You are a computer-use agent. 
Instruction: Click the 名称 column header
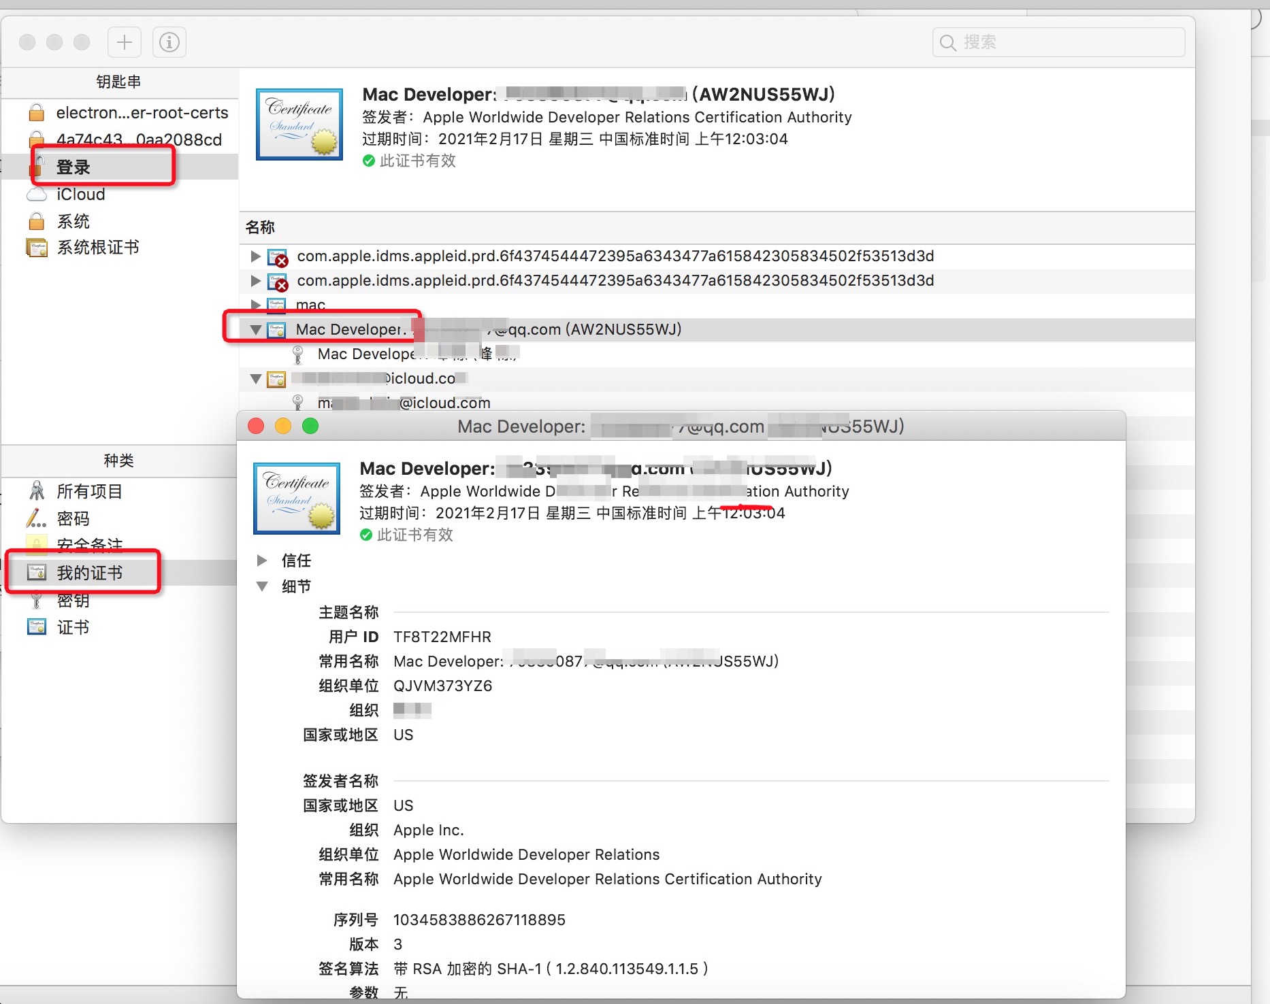(x=260, y=227)
